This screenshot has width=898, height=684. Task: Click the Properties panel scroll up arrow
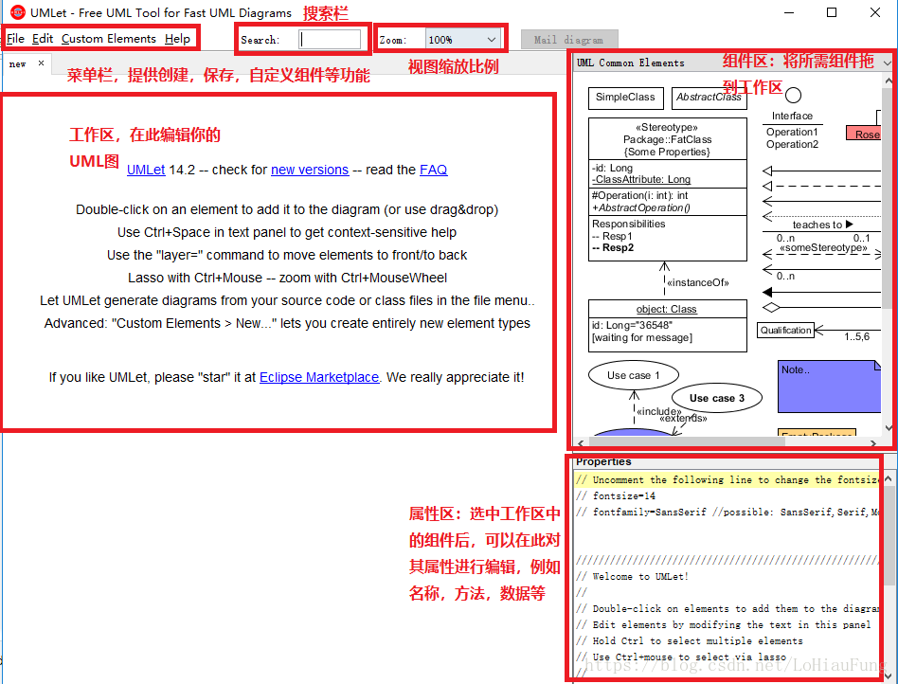pos(889,478)
